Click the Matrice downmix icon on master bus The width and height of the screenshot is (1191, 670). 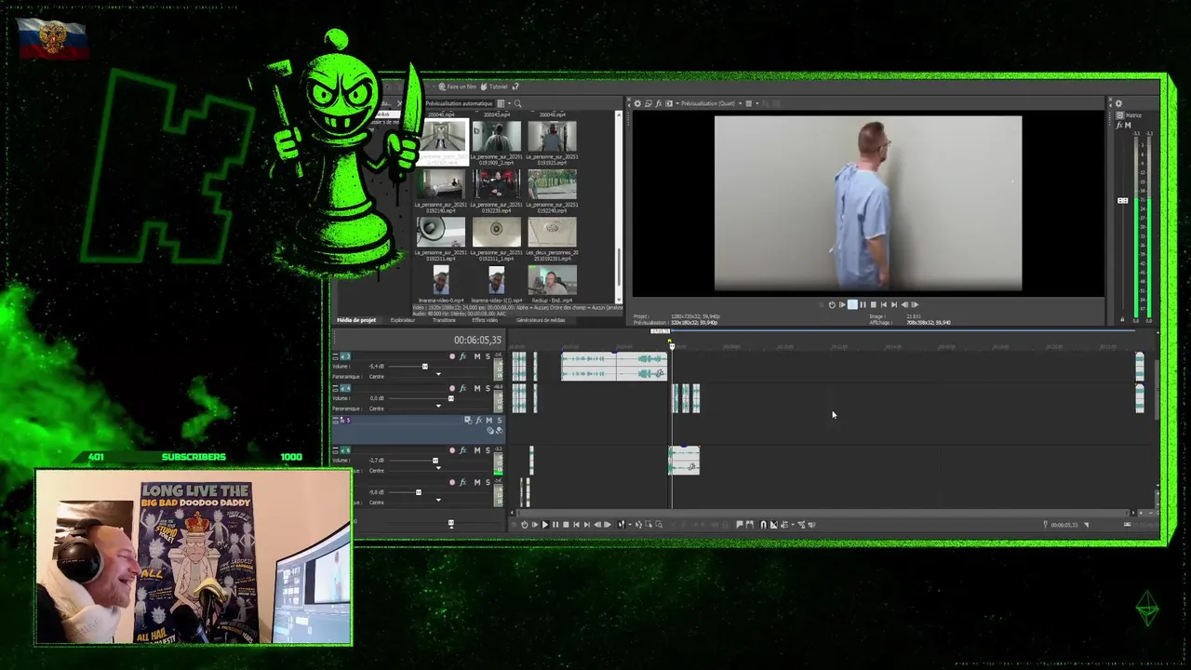[x=1120, y=115]
